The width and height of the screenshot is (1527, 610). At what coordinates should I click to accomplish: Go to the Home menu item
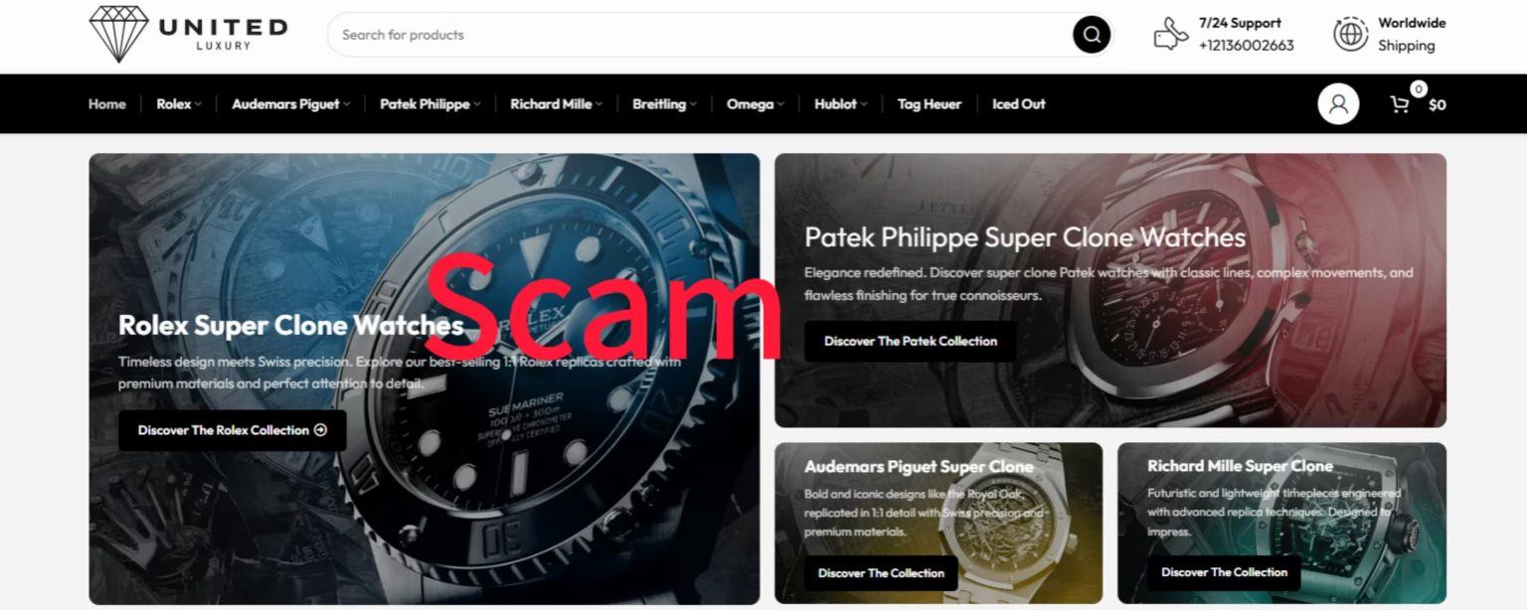coord(107,104)
